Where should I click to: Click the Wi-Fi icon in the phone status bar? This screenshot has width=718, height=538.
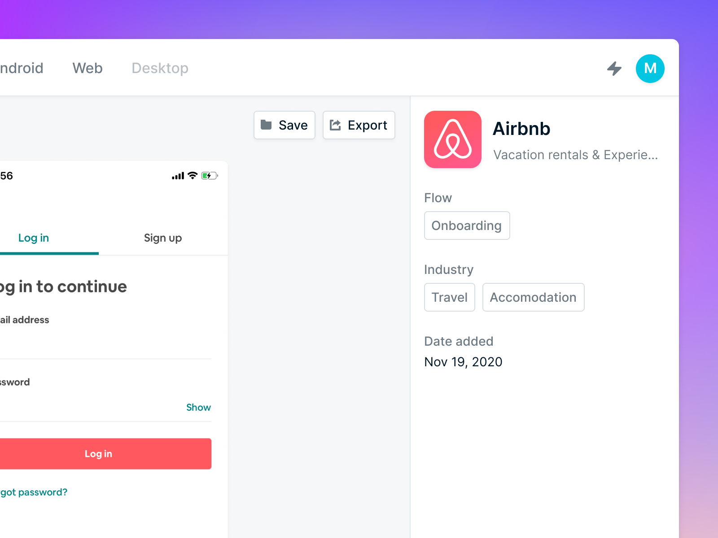pyautogui.click(x=193, y=175)
